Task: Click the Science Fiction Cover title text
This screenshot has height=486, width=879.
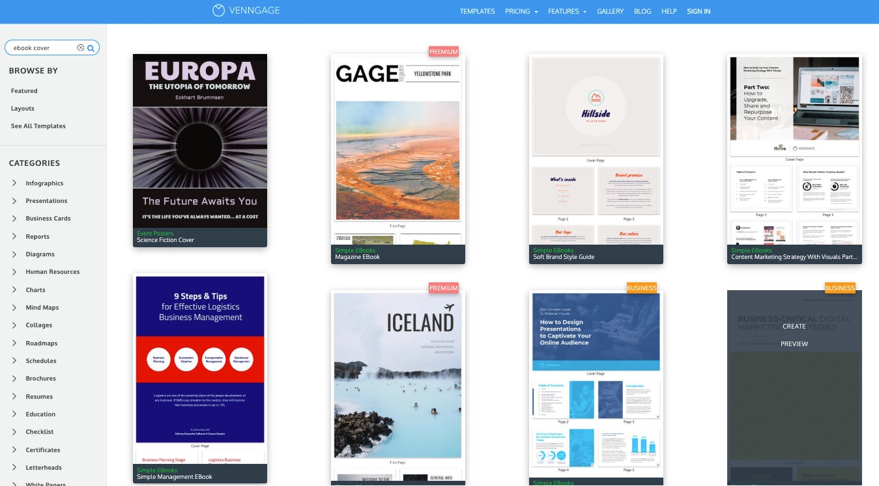Action: [x=166, y=240]
